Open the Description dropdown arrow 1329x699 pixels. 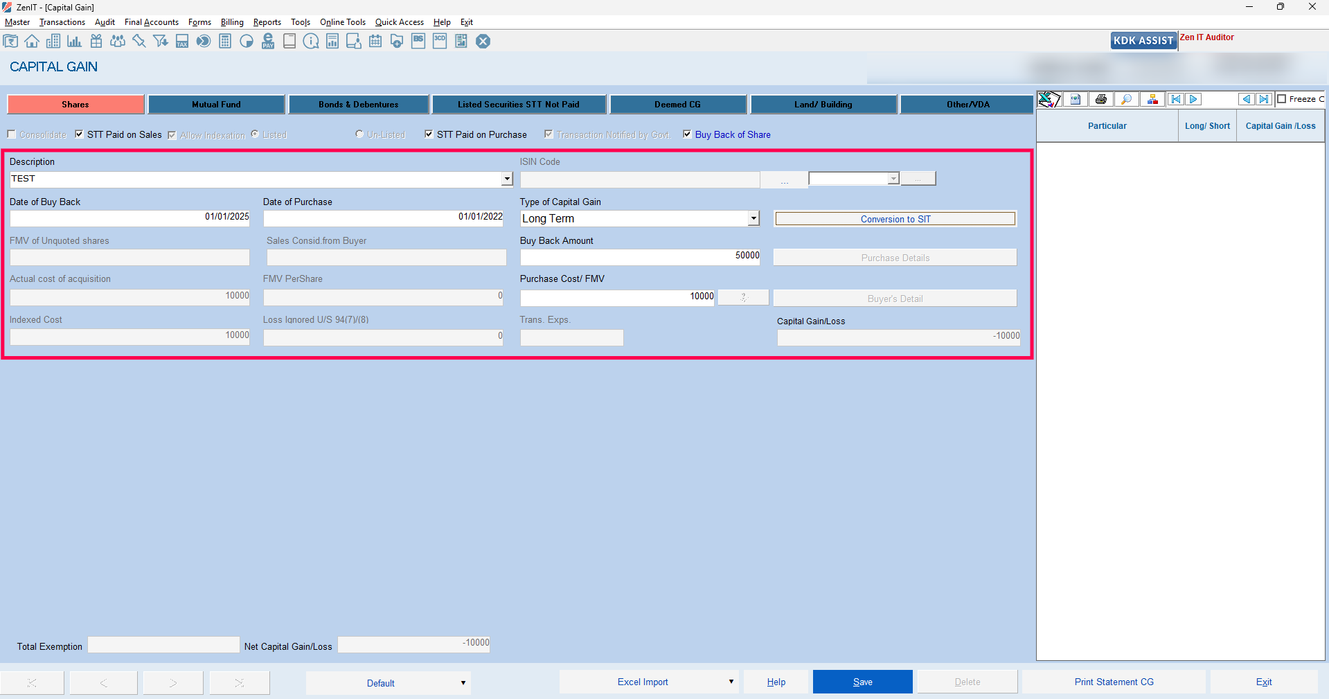pyautogui.click(x=507, y=179)
